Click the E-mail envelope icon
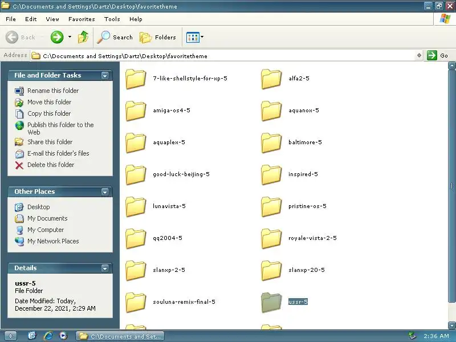 [19, 153]
